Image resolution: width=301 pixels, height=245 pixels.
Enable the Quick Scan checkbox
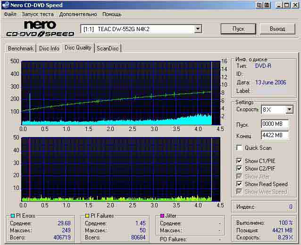(x=240, y=148)
